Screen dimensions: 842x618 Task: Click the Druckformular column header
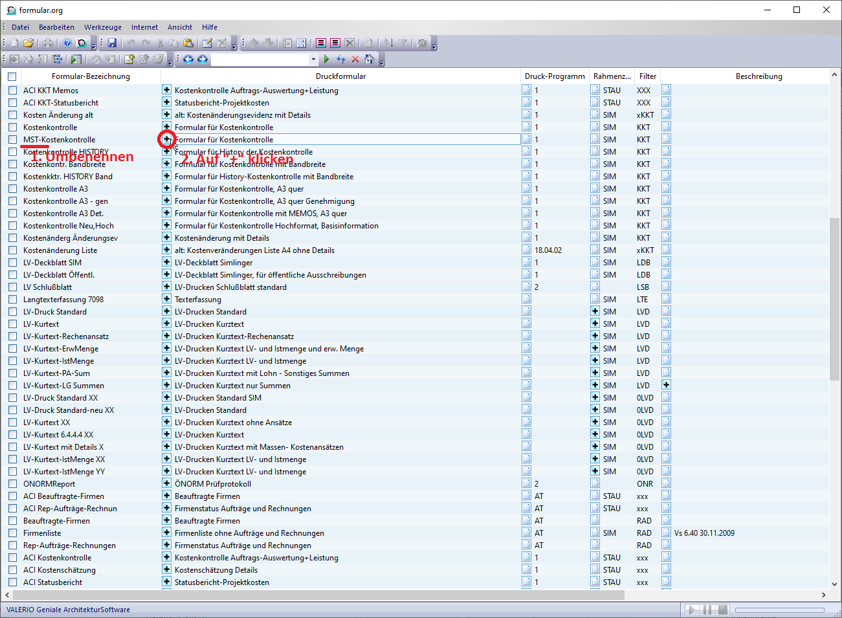[340, 76]
